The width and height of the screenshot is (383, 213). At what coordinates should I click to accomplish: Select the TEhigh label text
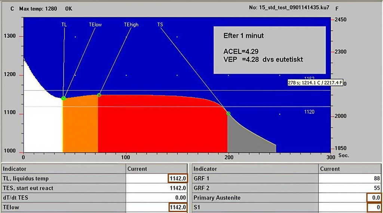pos(131,24)
